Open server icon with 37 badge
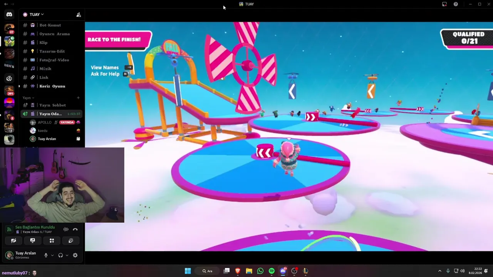Viewport: 493px width, 277px height. (x=9, y=29)
